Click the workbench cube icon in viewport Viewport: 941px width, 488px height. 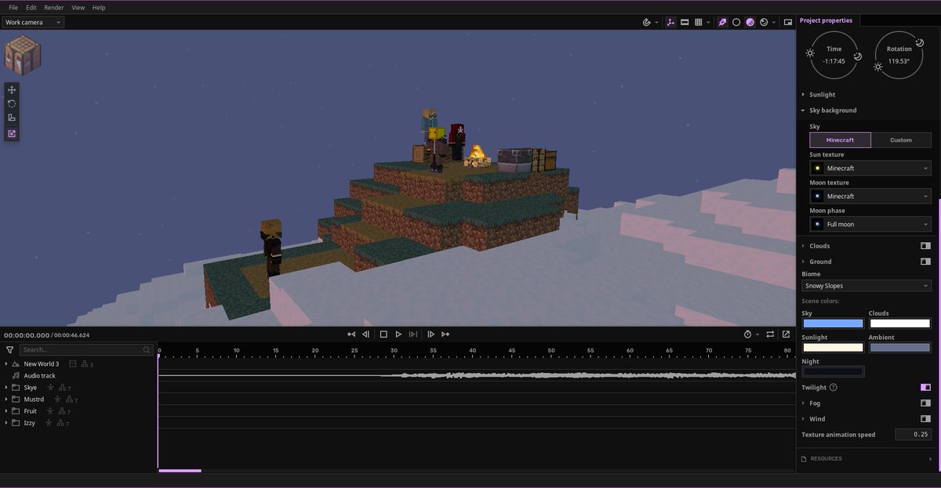(x=23, y=56)
